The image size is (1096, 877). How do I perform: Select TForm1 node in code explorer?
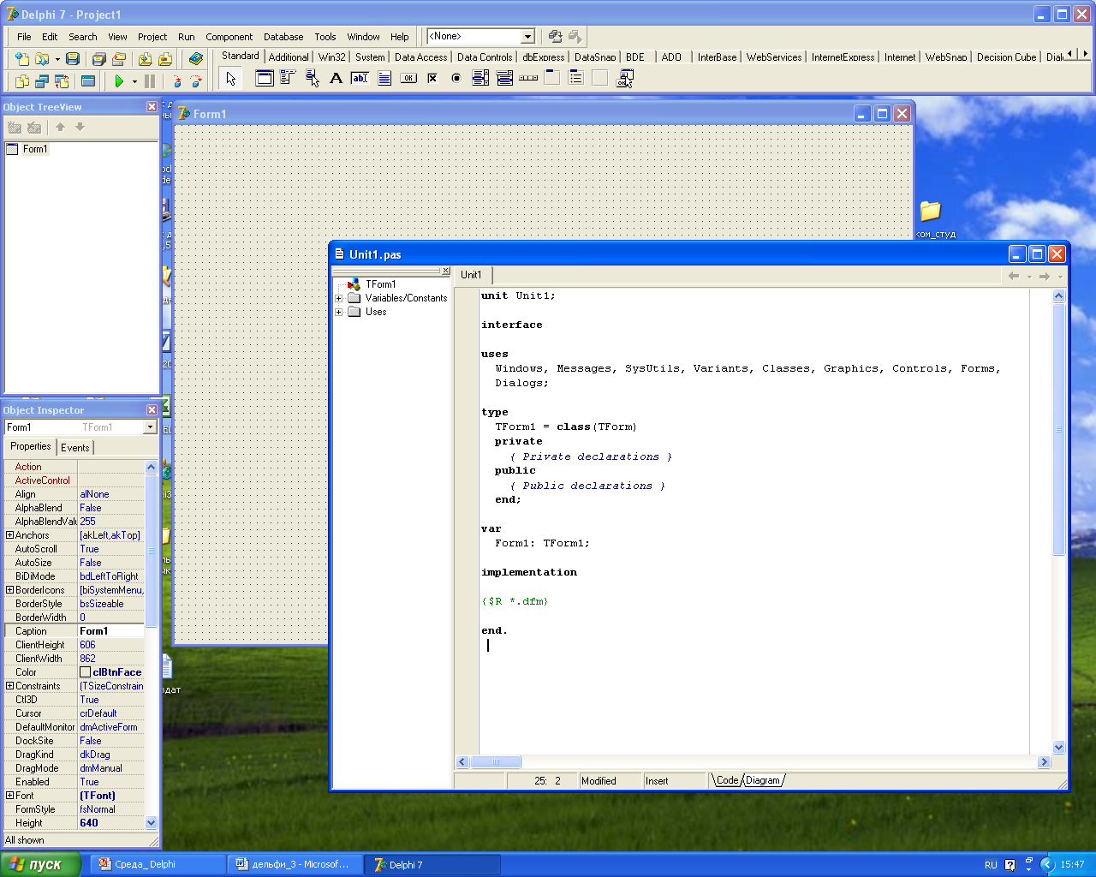[x=380, y=284]
